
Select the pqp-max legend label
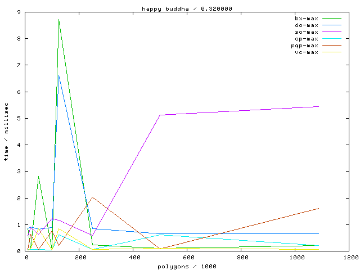click(x=305, y=46)
